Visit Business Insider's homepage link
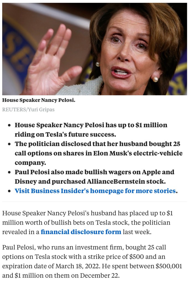The height and width of the screenshot is (283, 191). pyautogui.click(x=95, y=191)
